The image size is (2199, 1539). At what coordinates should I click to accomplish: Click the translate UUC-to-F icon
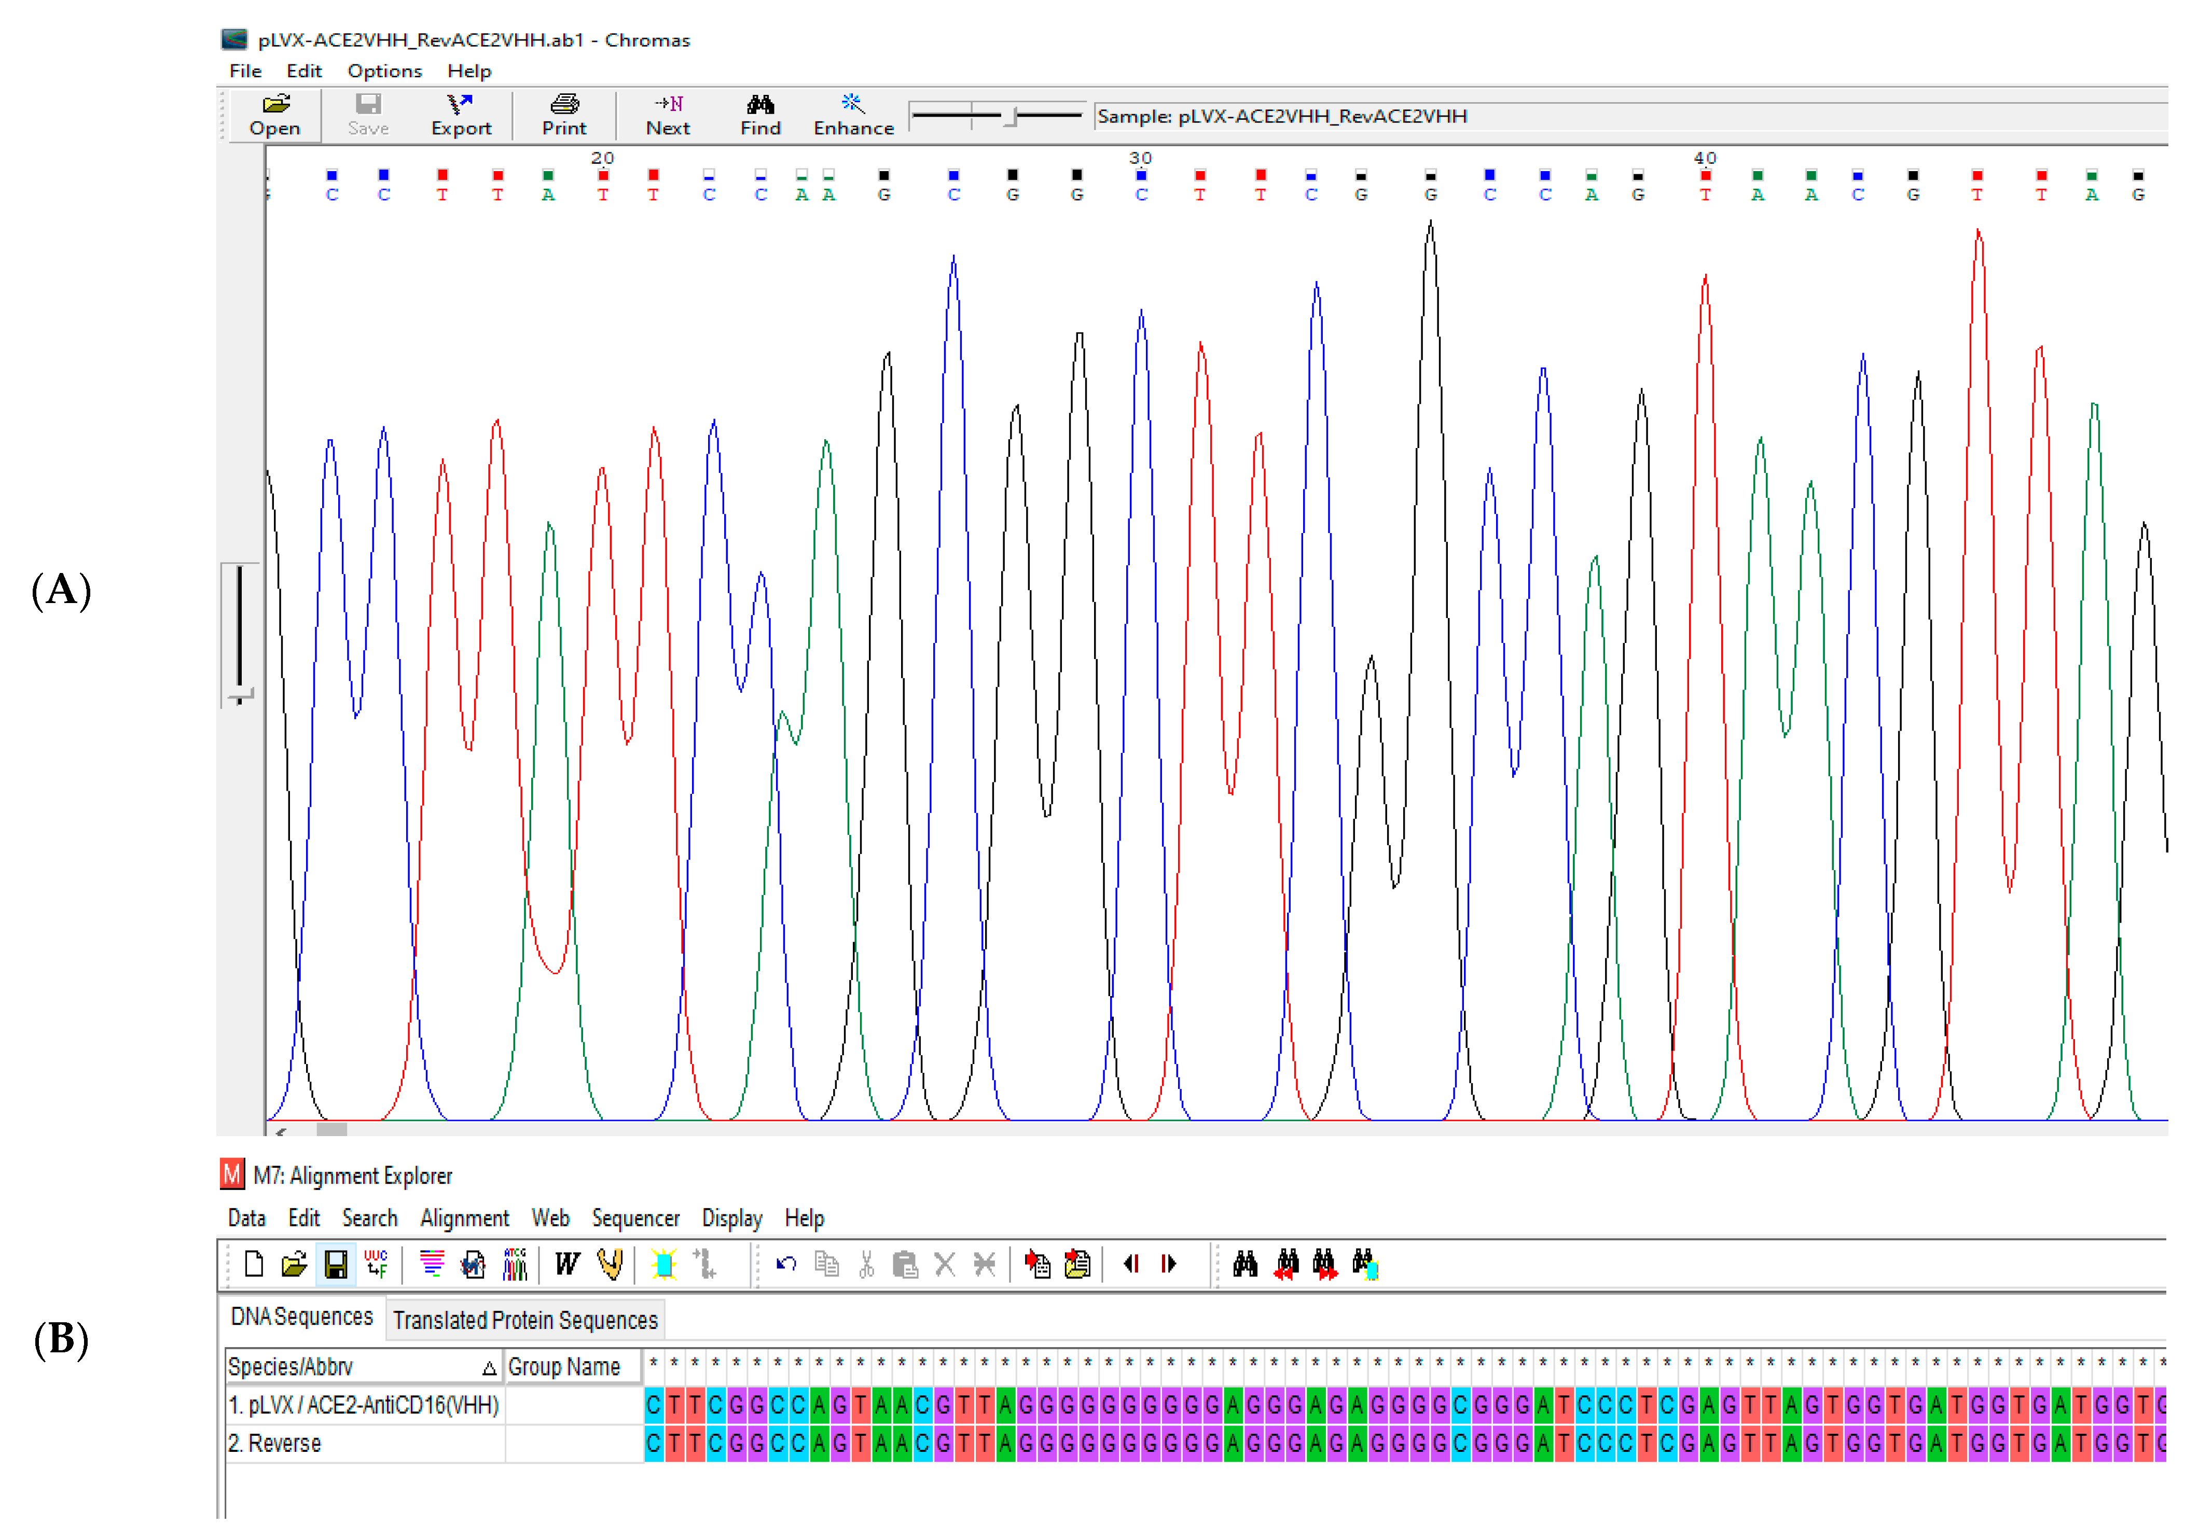377,1263
